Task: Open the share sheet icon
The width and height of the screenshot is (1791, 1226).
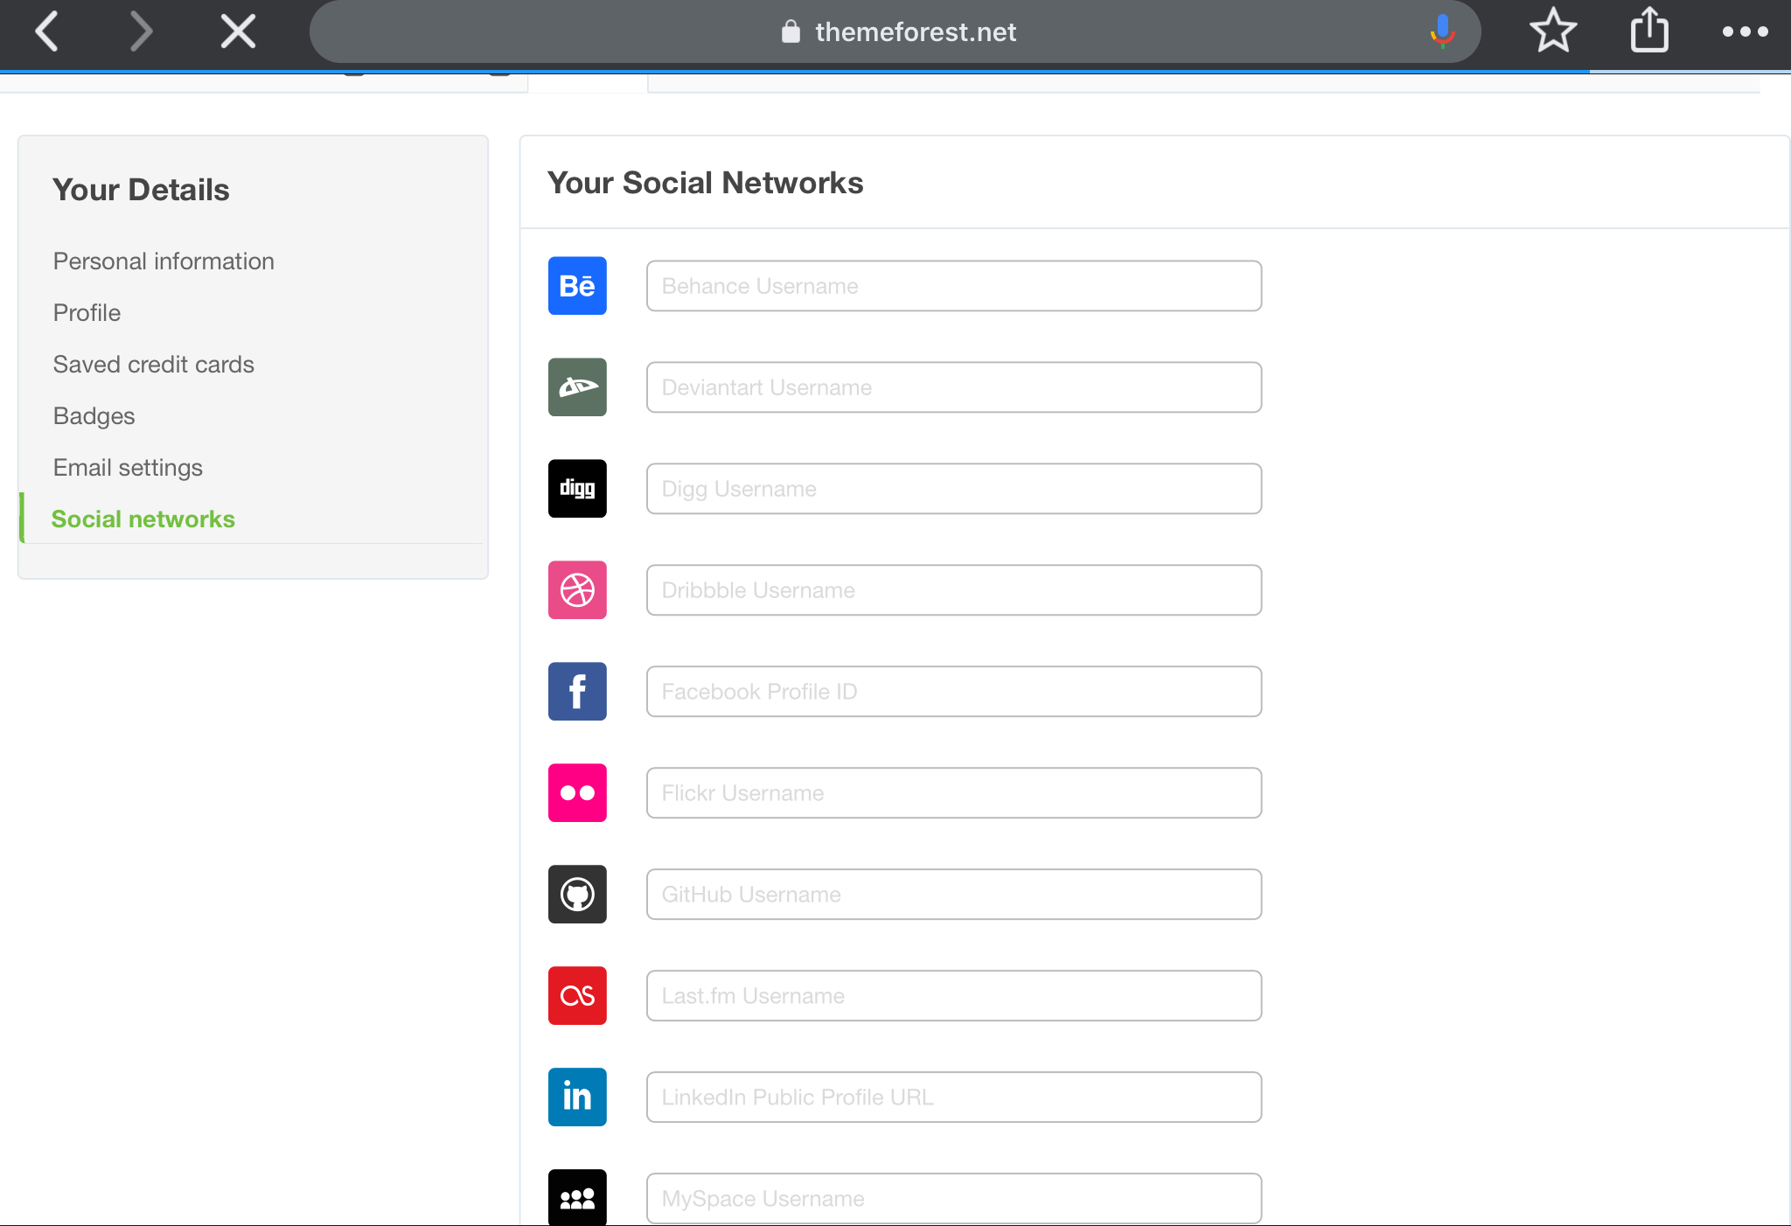Action: pyautogui.click(x=1649, y=31)
